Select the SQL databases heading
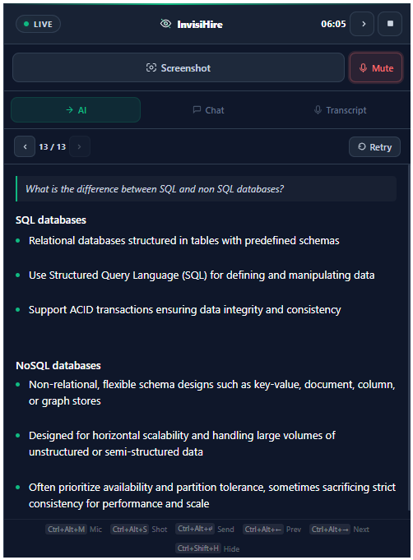This screenshot has height=560, width=413. click(x=51, y=220)
